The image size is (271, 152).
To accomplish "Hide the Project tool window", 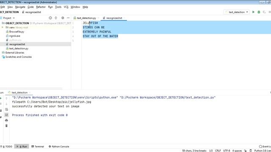I will (x=68, y=18).
